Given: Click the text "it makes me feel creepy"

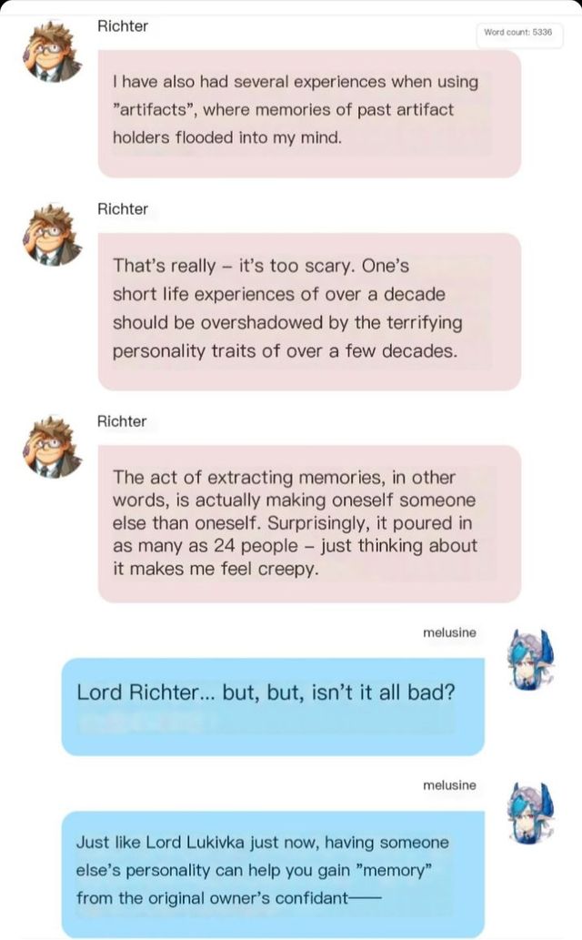Looking at the screenshot, I should [x=216, y=569].
